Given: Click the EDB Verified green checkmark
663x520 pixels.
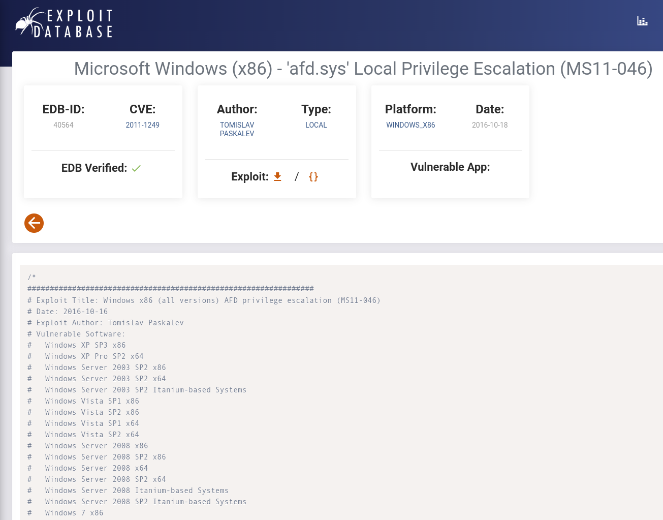Looking at the screenshot, I should (x=136, y=168).
